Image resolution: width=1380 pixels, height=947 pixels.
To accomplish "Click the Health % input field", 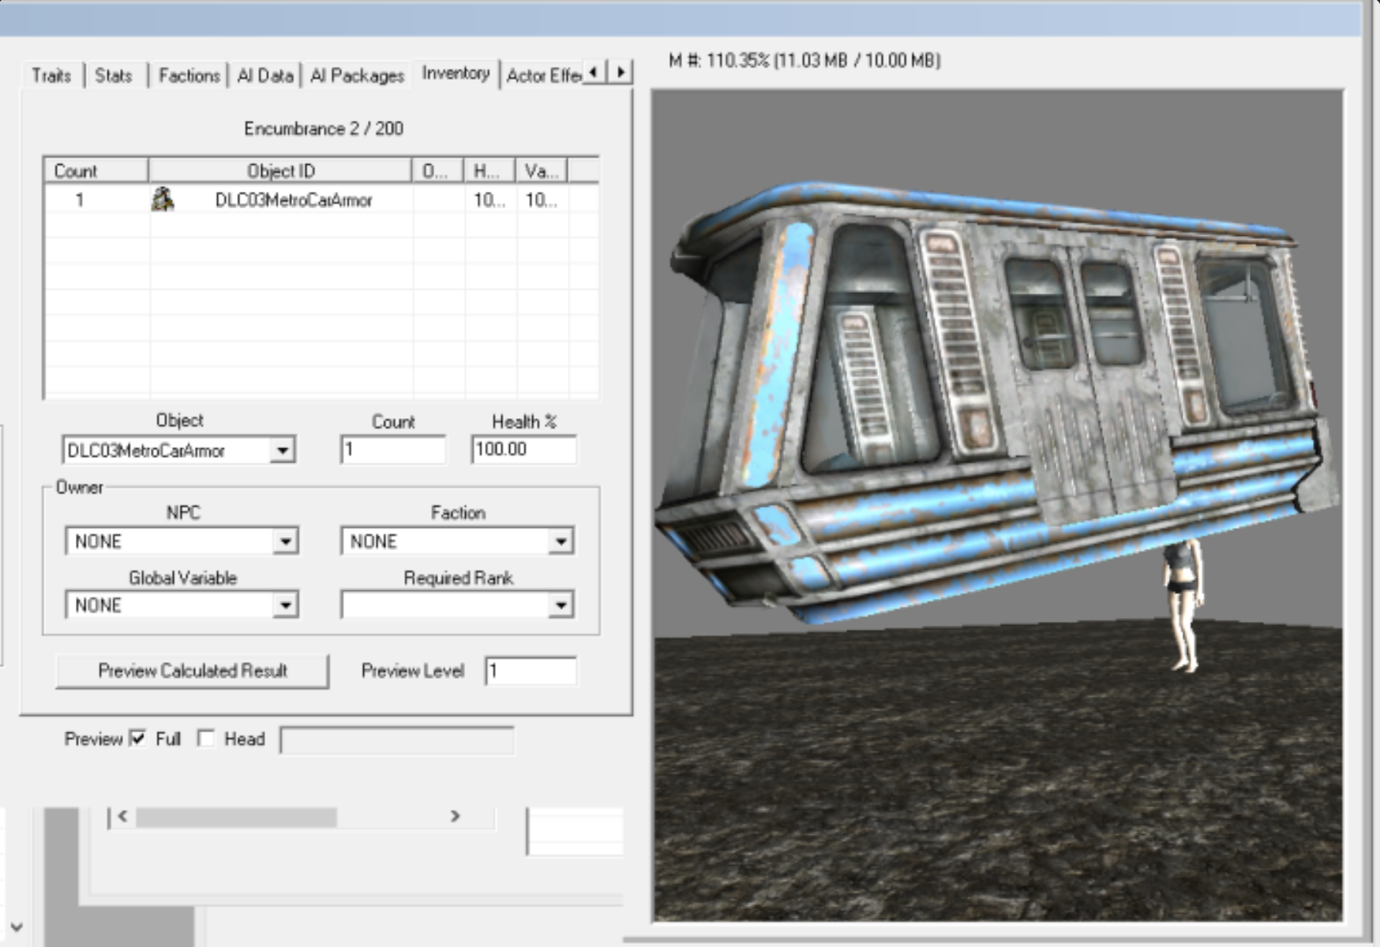I will pyautogui.click(x=523, y=450).
